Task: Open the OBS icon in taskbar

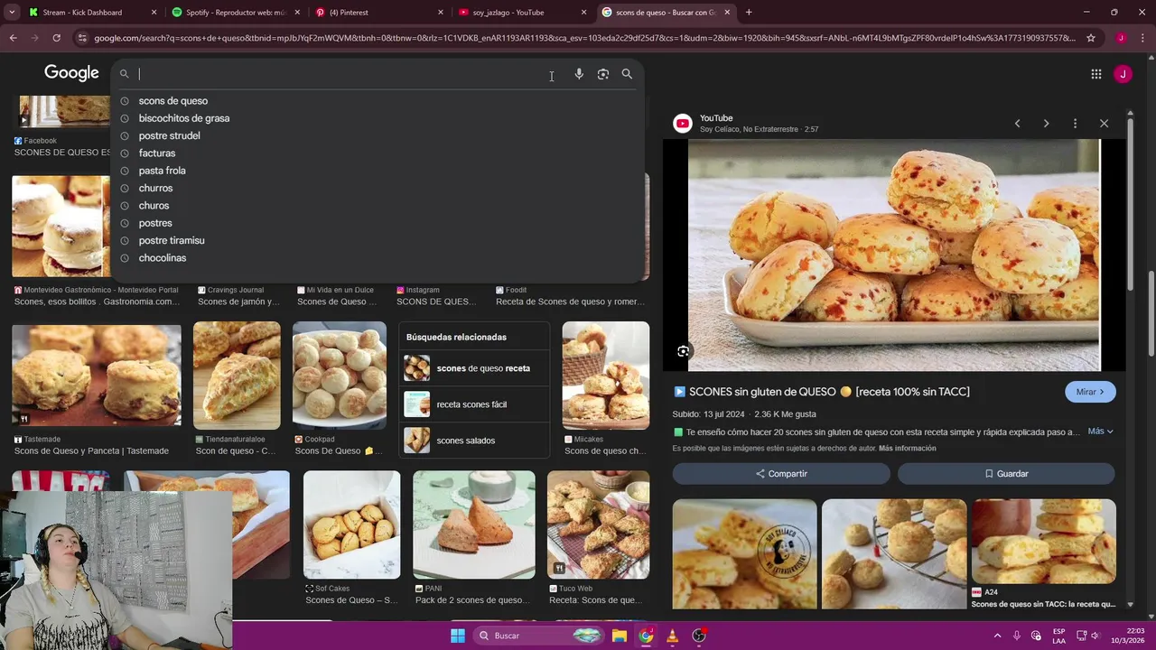Action: (698, 636)
